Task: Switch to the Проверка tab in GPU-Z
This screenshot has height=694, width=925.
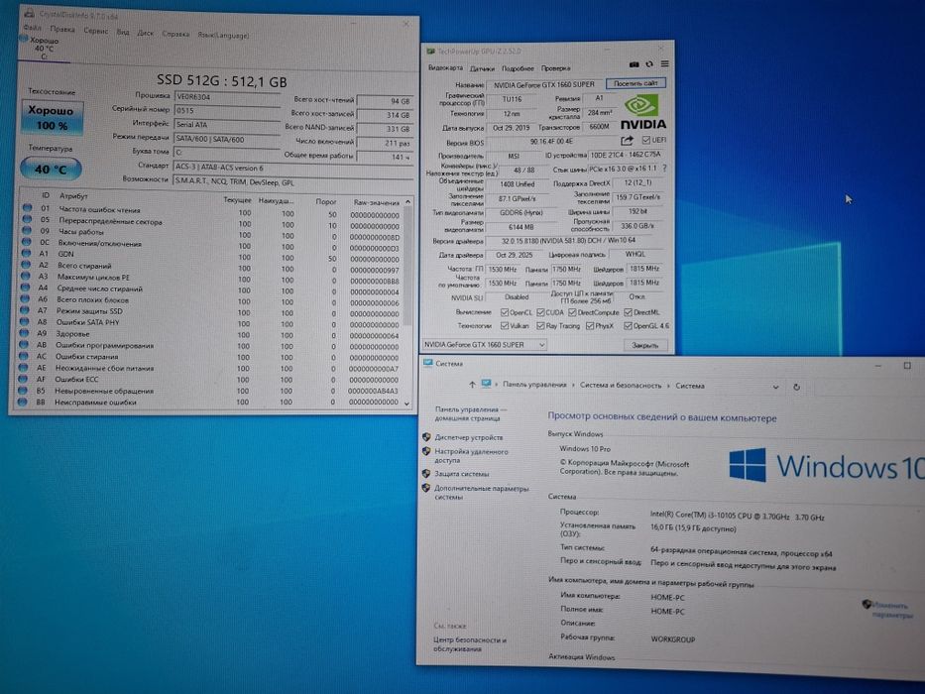Action: (x=556, y=67)
